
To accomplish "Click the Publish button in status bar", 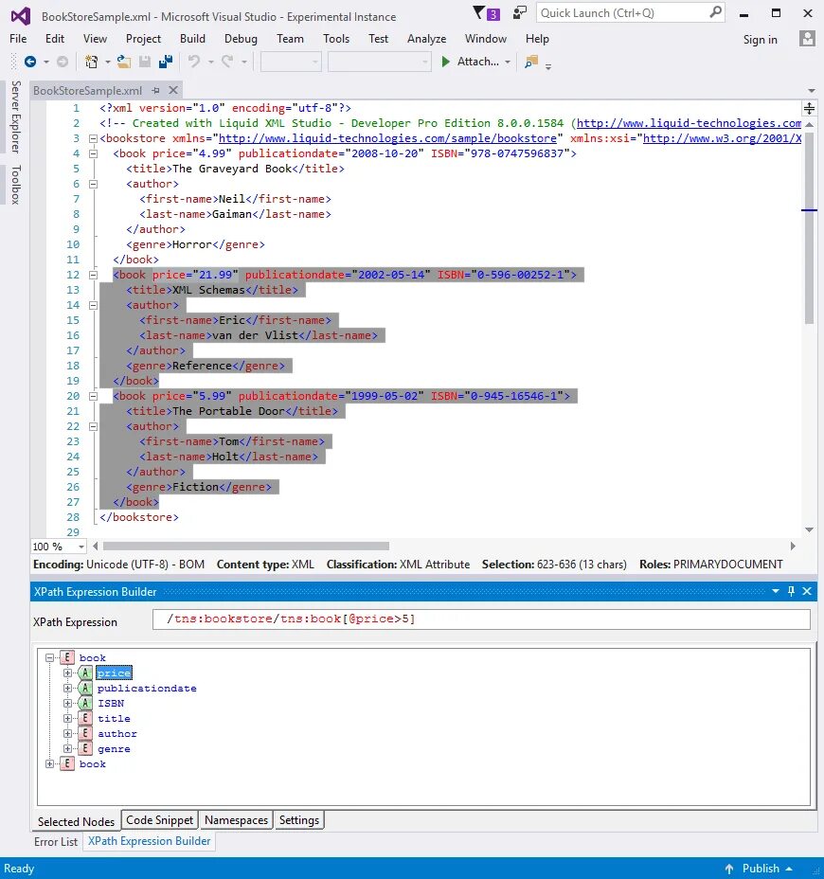I will (761, 869).
